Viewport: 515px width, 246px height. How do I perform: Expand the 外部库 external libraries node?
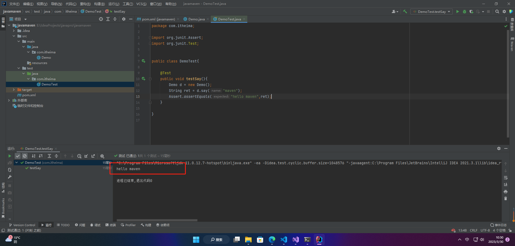(9, 100)
